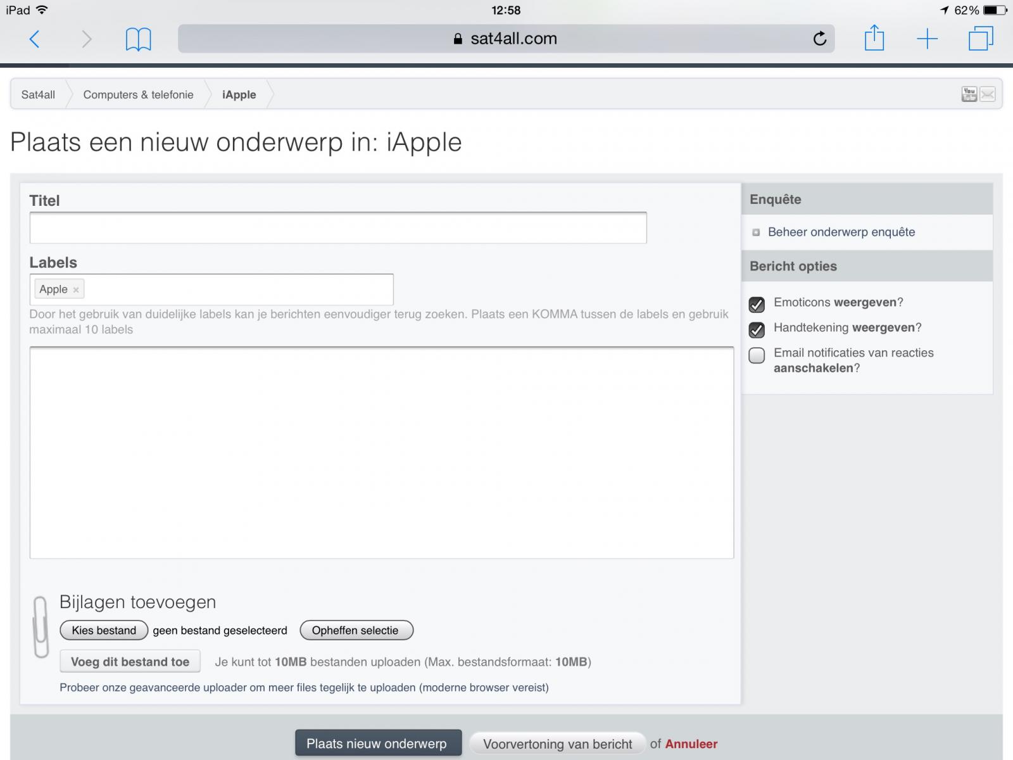Image resolution: width=1013 pixels, height=760 pixels.
Task: Open the iApple breadcrumb
Action: [239, 95]
